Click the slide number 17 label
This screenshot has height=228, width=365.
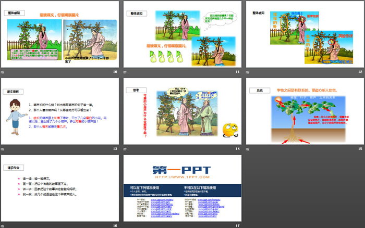(237, 225)
